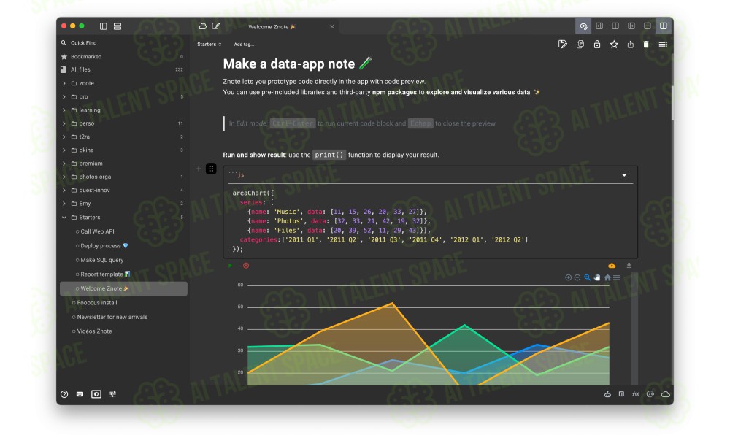Click the code terminal status icon
This screenshot has width=730, height=438.
650,394
